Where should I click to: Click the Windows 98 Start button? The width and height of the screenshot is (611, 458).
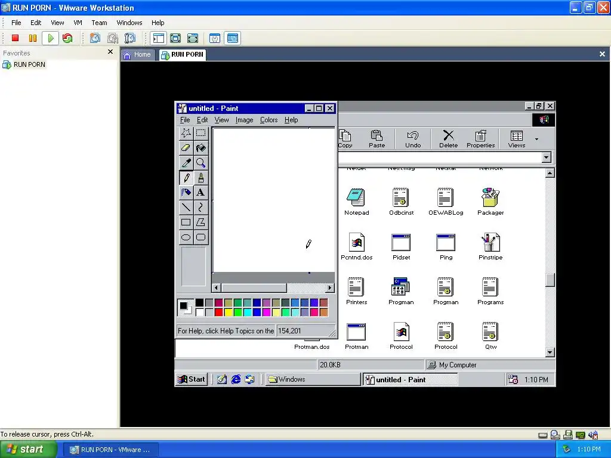coord(192,379)
